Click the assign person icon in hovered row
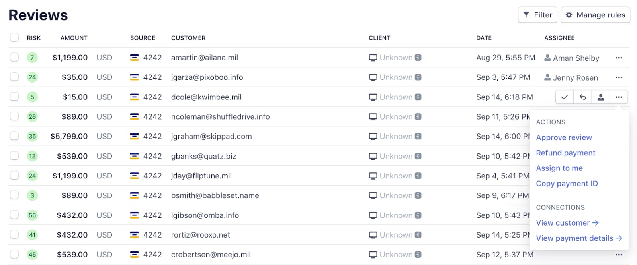Viewport: 637px width, 265px height. point(601,97)
